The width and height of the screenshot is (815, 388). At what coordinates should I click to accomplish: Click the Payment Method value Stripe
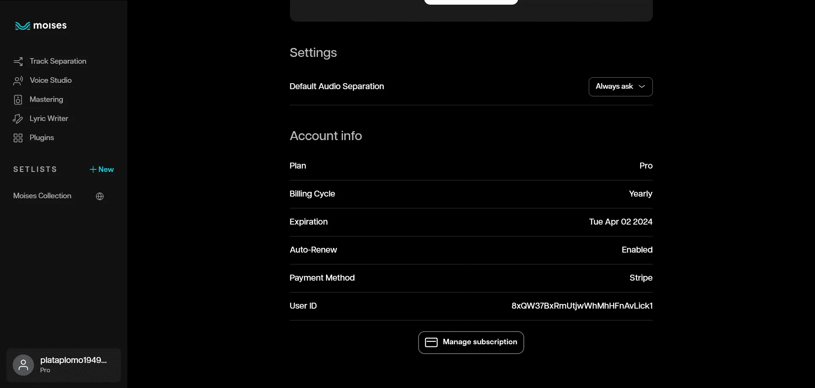(x=641, y=278)
